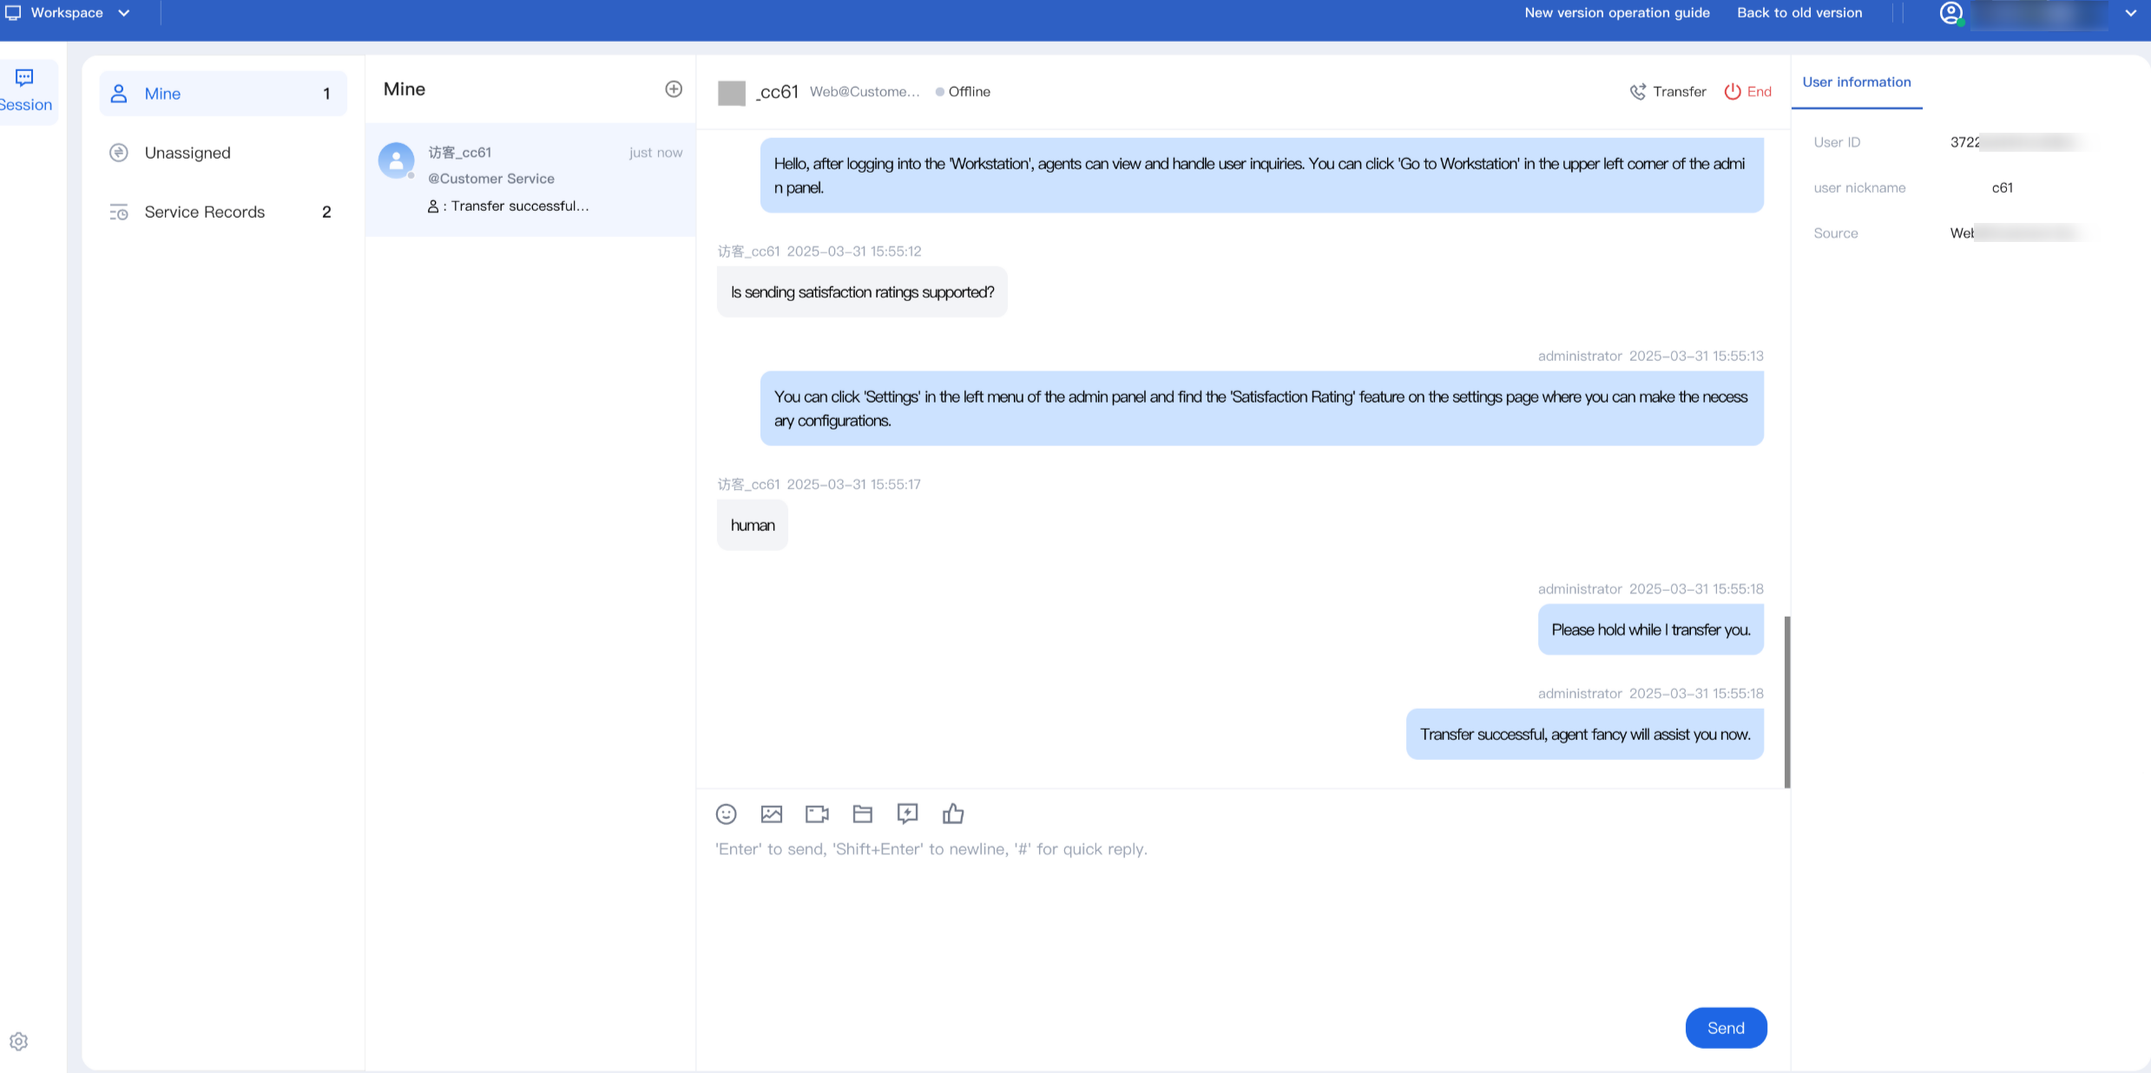Click the emoji picker icon
The image size is (2151, 1073).
pyautogui.click(x=726, y=814)
